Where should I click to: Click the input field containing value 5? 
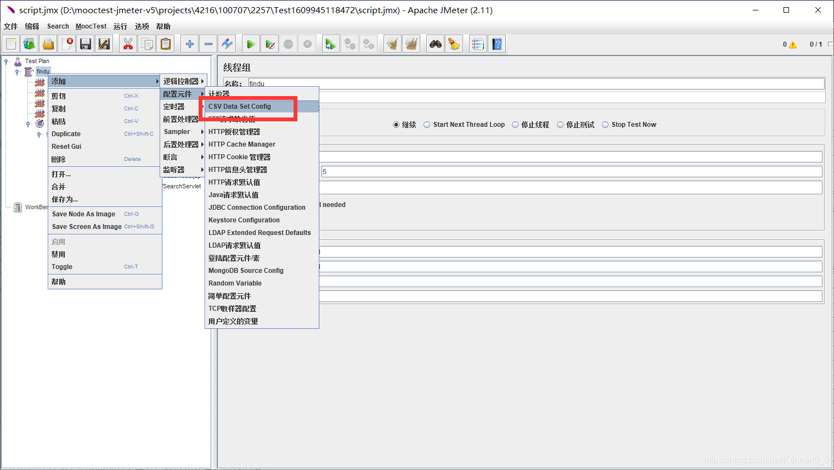(x=572, y=172)
